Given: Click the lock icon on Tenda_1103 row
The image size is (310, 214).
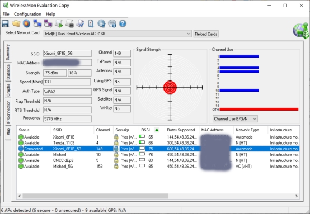Looking at the screenshot, I should (116, 142).
